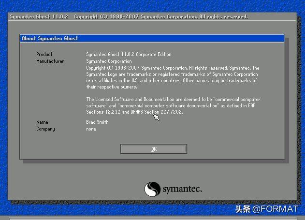The width and height of the screenshot is (305, 220).
Task: Click the line starting 'Copyright (C) 1998-2007' in dialog
Action: point(173,68)
